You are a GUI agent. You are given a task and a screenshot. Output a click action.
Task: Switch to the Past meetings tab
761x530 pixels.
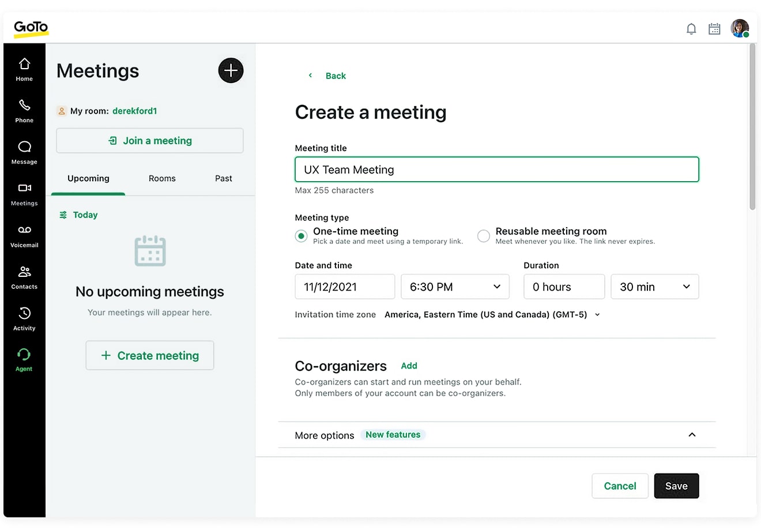223,178
